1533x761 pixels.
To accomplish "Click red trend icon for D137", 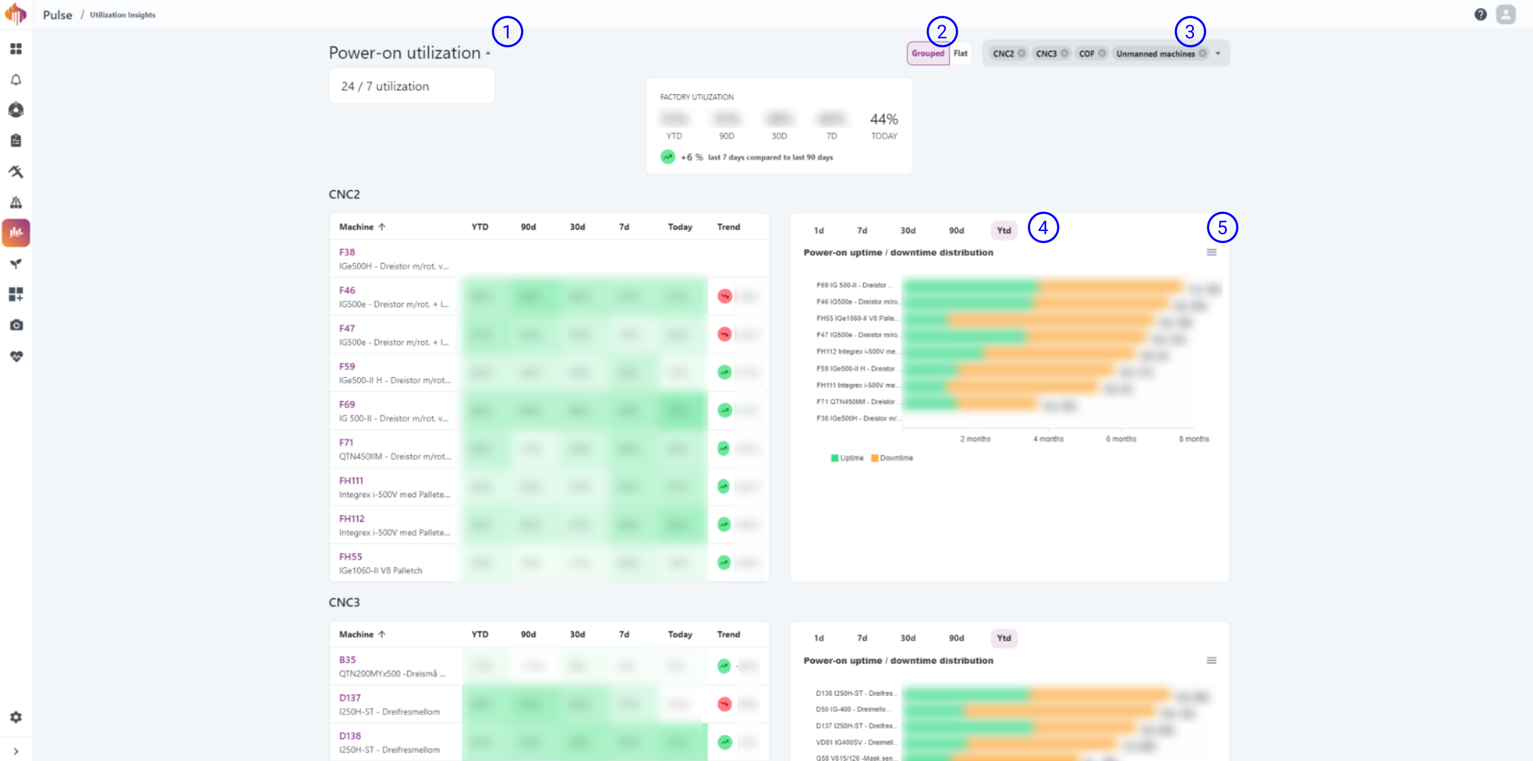I will tap(725, 704).
